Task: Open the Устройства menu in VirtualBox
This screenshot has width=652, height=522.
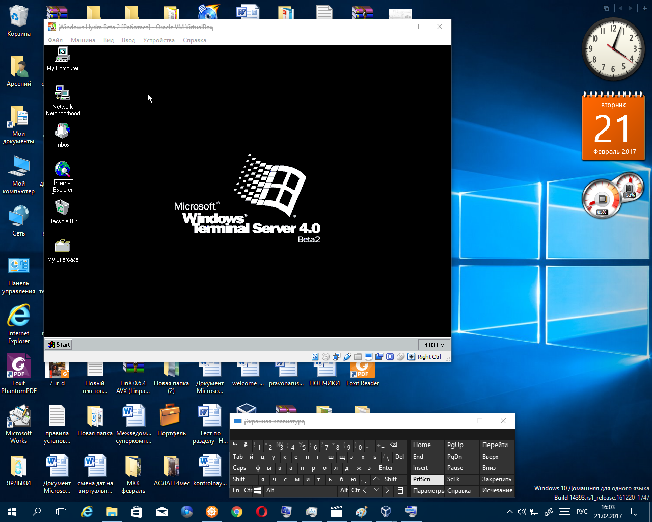Action: (x=159, y=40)
